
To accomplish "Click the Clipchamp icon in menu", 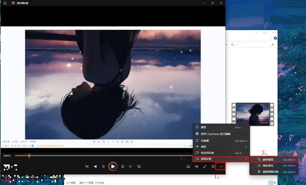I will tap(197, 134).
